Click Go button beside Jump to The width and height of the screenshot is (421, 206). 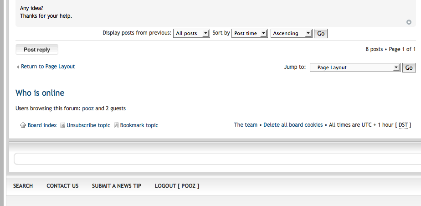pos(409,67)
